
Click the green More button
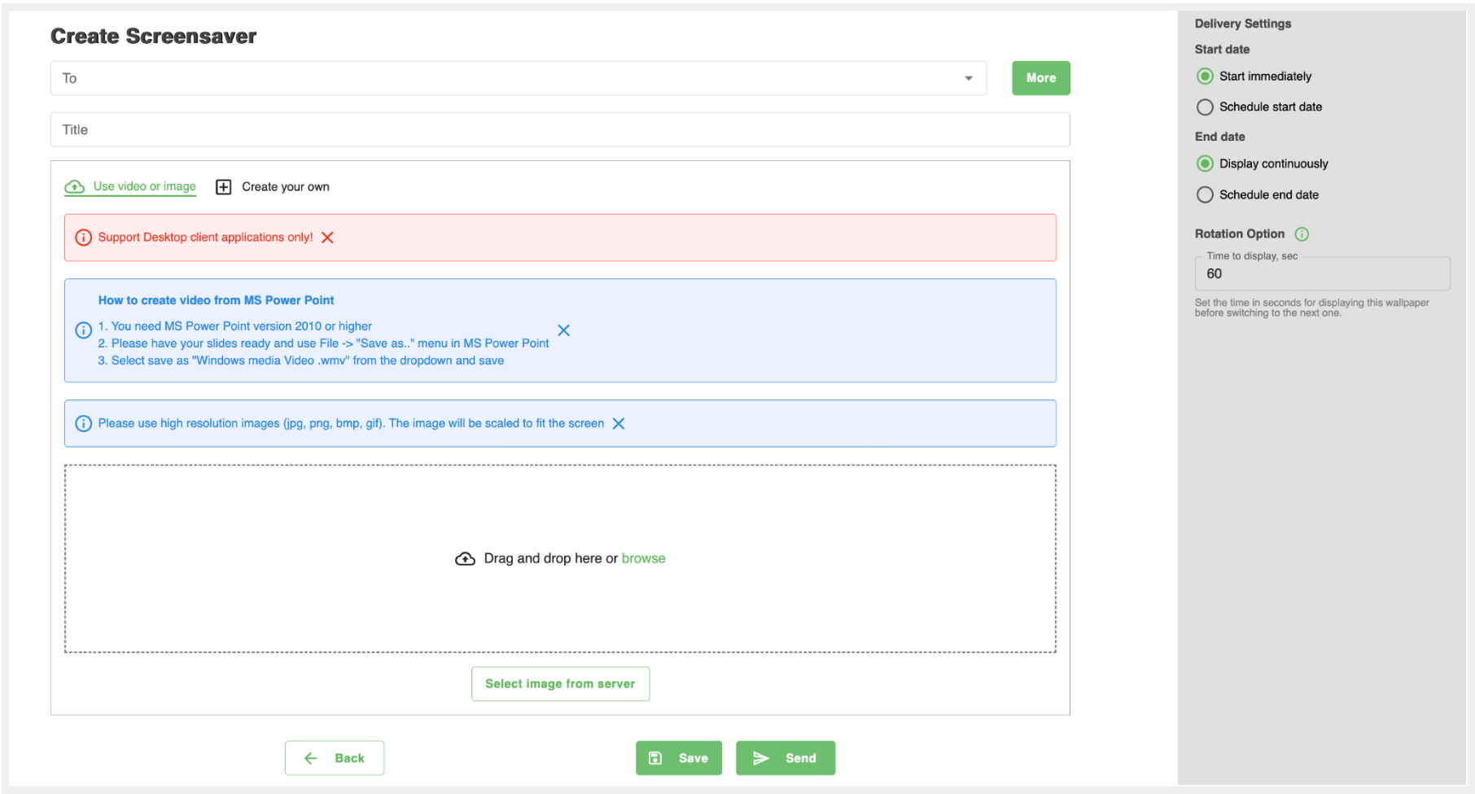1040,78
